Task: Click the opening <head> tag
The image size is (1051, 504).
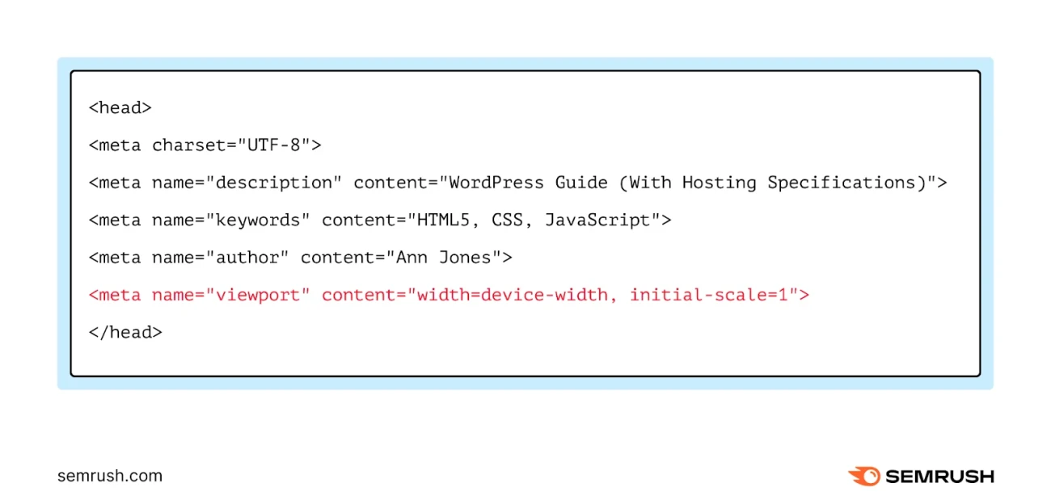Action: [x=120, y=107]
